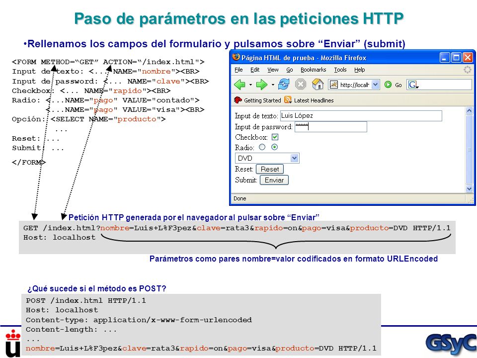Click the vertical scrollbar thumb in Firefox
The width and height of the screenshot is (477, 358).
(x=469, y=150)
